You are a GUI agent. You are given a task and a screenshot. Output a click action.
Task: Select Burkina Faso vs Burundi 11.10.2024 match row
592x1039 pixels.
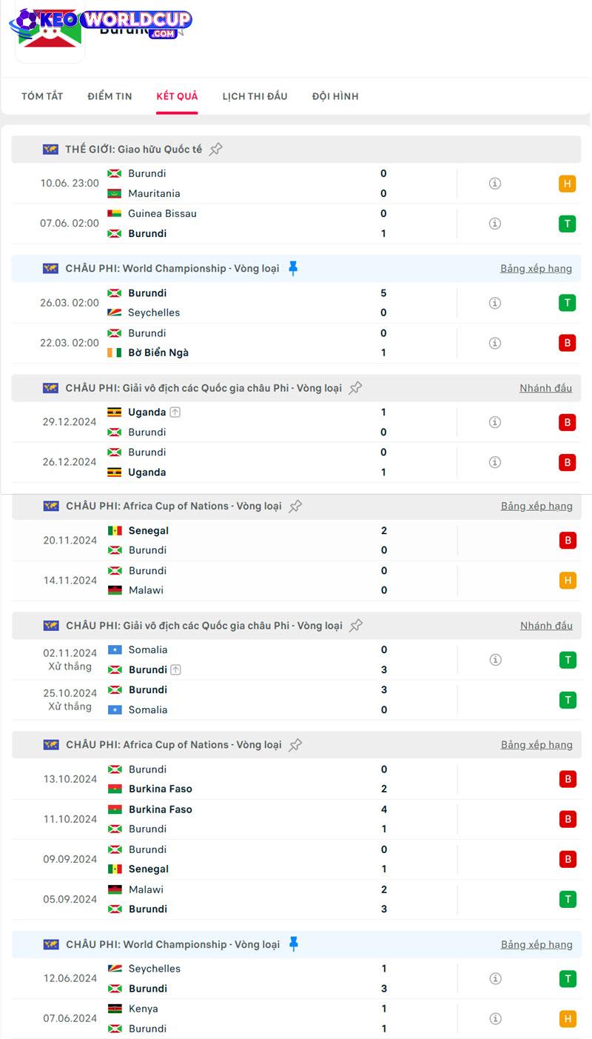[296, 819]
